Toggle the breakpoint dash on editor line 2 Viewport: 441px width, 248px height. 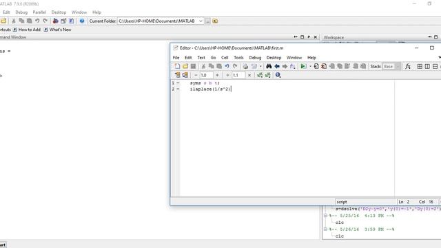(178, 89)
